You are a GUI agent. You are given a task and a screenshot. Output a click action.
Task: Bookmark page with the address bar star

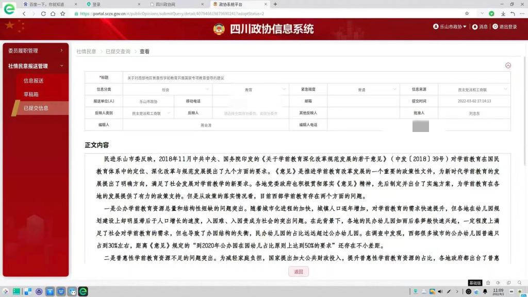pyautogui.click(x=467, y=14)
